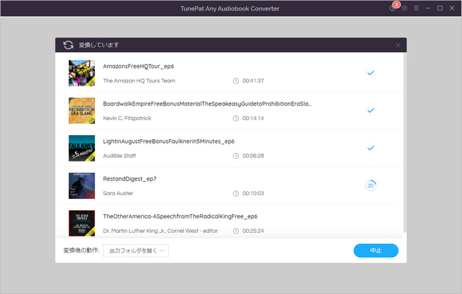Open the history icon with red badge
The image size is (462, 294).
coord(393,8)
